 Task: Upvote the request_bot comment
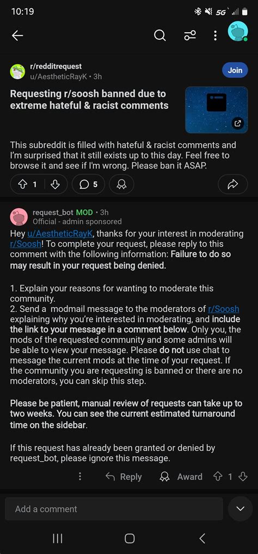[x=218, y=477]
